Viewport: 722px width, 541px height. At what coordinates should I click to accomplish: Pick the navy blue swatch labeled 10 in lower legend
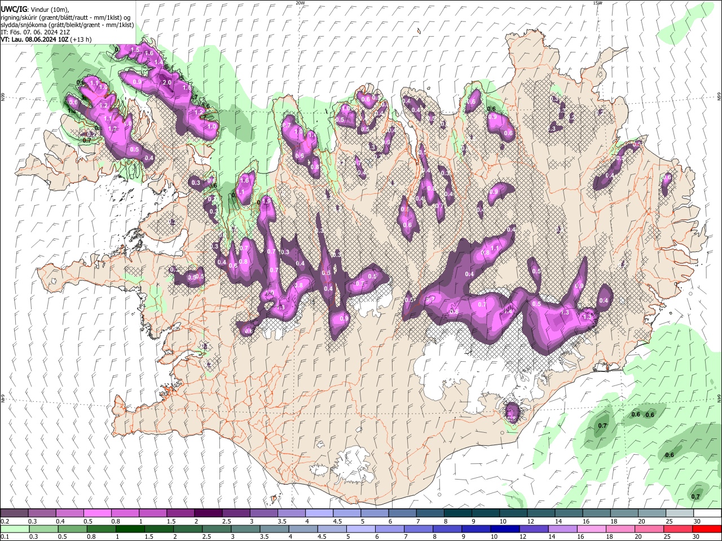pos(504,529)
